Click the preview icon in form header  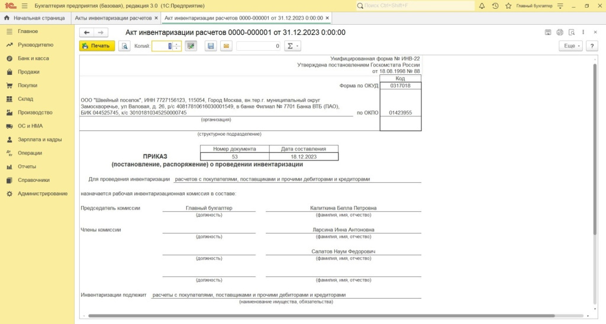click(572, 32)
